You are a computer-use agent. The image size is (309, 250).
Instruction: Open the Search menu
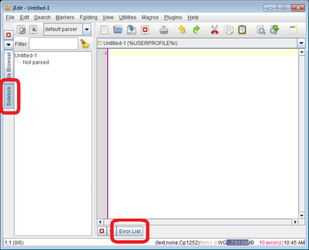[42, 17]
